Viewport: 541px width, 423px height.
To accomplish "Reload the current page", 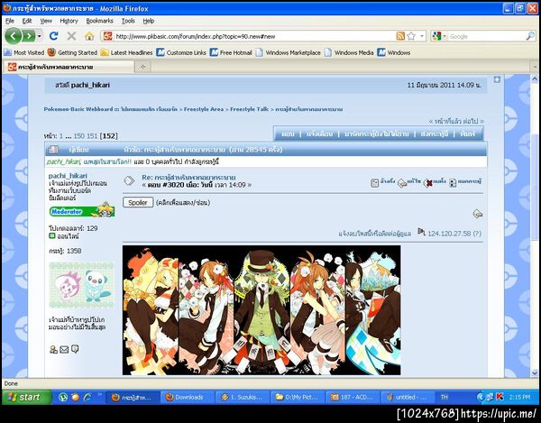I will pos(54,36).
